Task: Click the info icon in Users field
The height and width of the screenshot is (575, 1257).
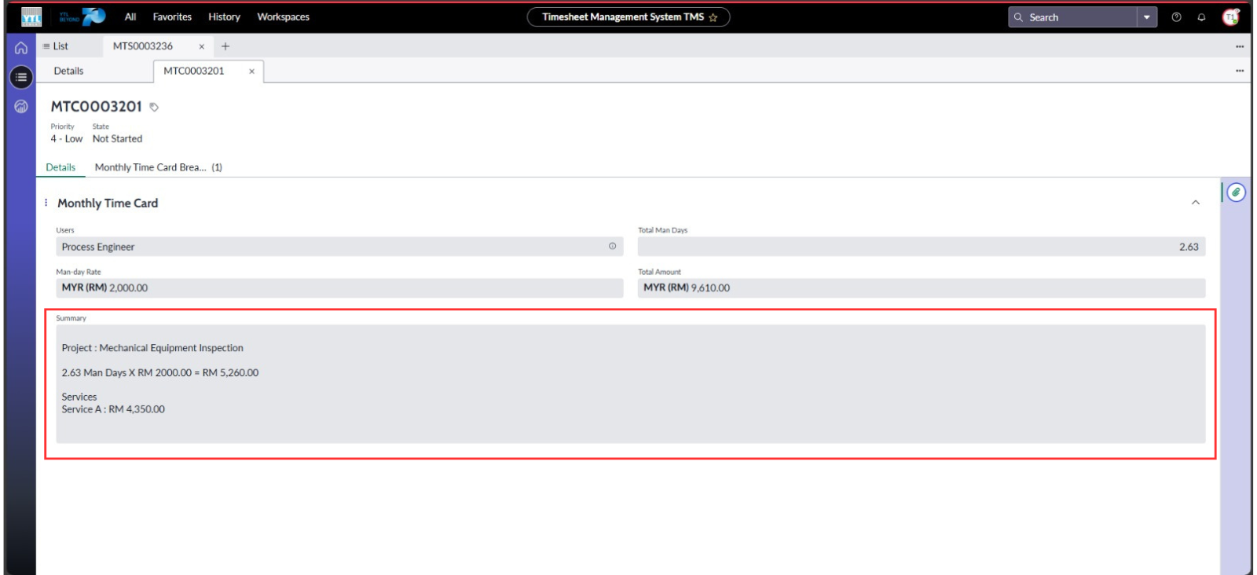Action: pos(612,247)
